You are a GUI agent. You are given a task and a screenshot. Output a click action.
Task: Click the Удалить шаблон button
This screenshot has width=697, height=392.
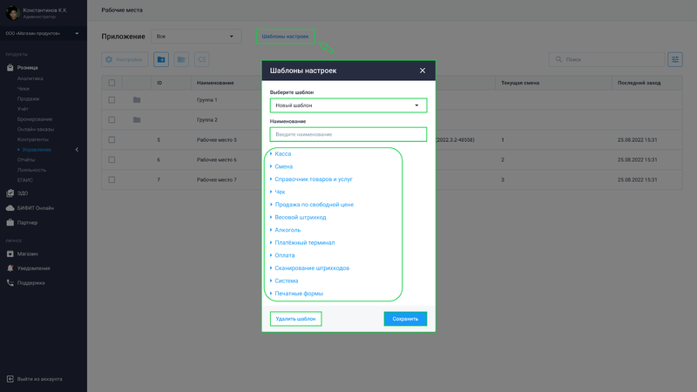coord(295,319)
